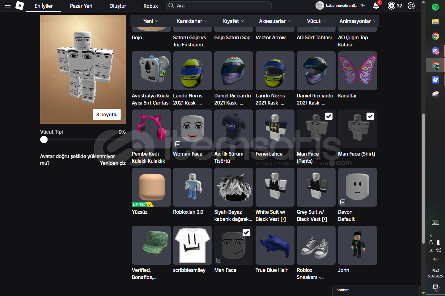Image resolution: width=445 pixels, height=296 pixels.
Task: Open the settings gear icon
Action: (x=411, y=6)
